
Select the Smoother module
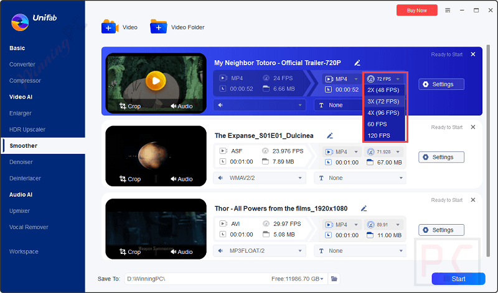(x=42, y=146)
